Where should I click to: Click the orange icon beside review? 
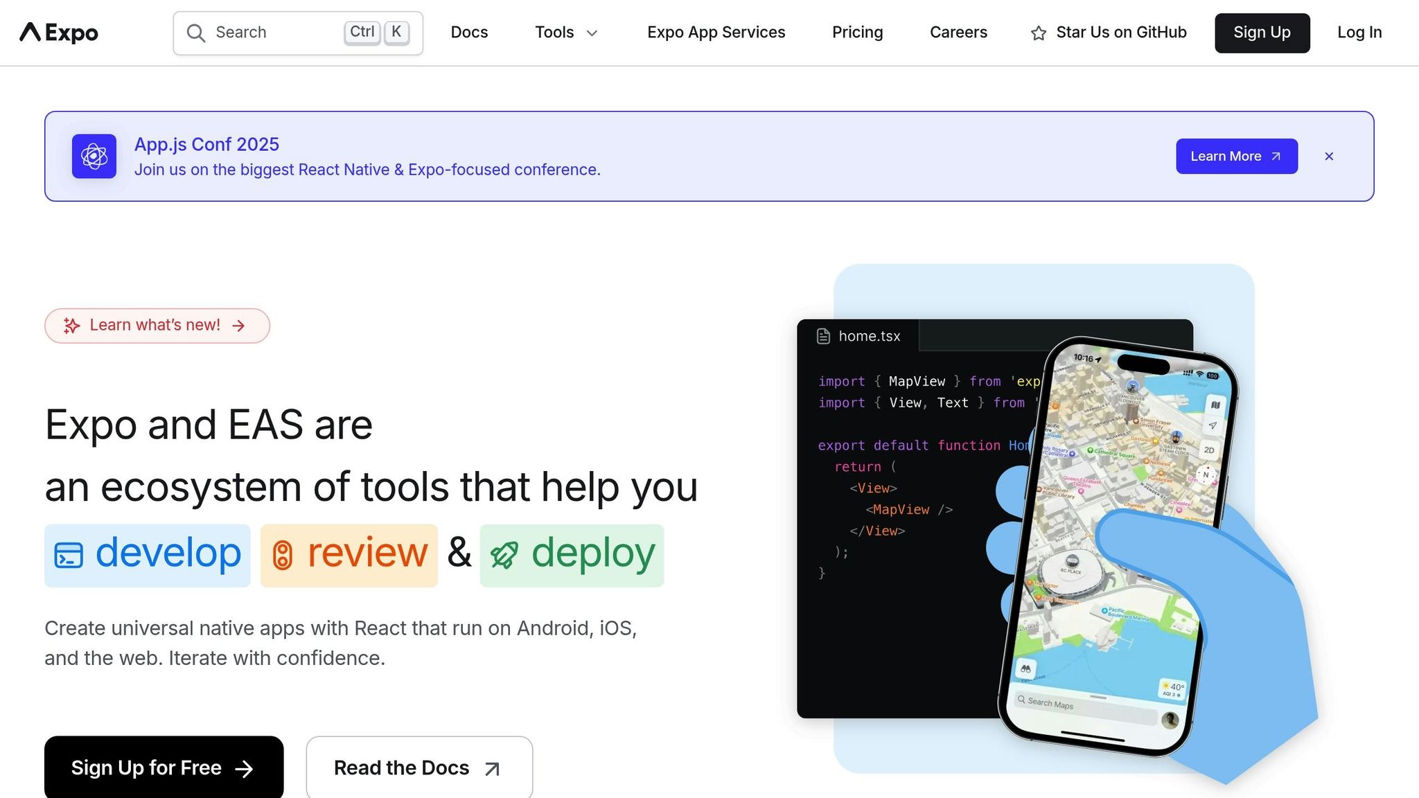point(282,556)
